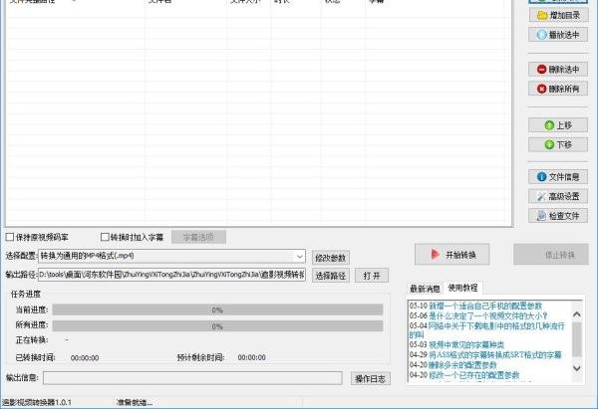Screen dimensions: 598x409
Task: Open the 05-04 电影格式 tutorial link
Action: (x=486, y=330)
